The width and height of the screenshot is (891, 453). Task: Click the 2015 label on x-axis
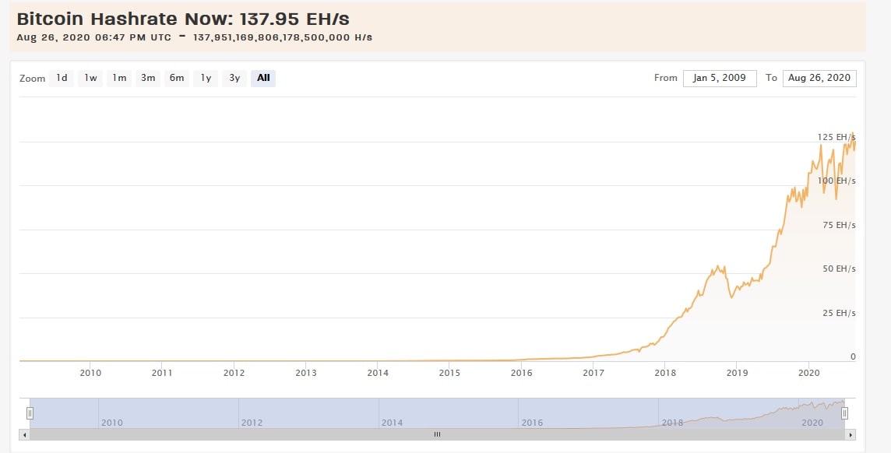coord(449,373)
